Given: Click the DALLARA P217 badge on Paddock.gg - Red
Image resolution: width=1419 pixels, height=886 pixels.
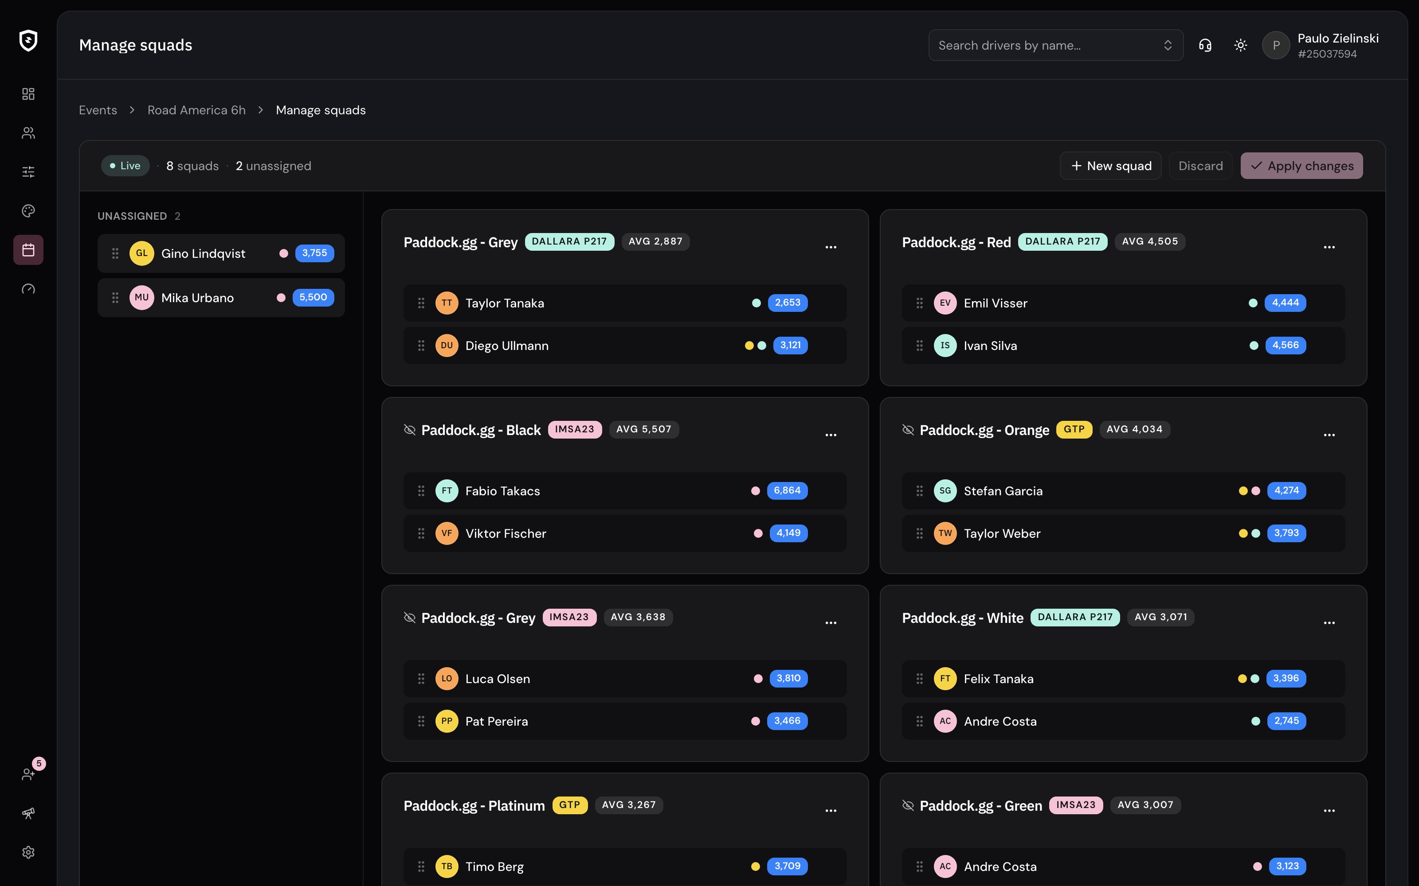Looking at the screenshot, I should pos(1062,241).
